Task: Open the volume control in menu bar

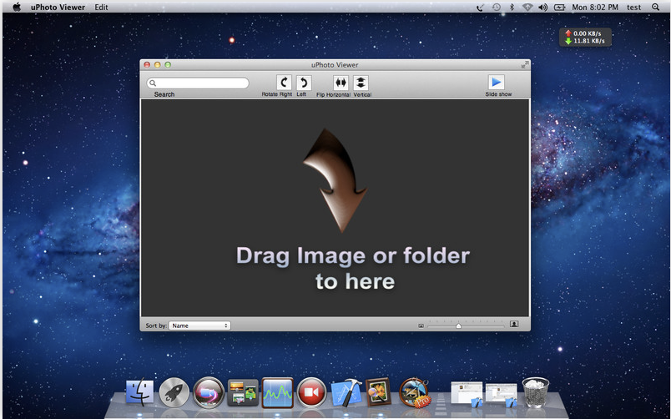Action: 542,8
